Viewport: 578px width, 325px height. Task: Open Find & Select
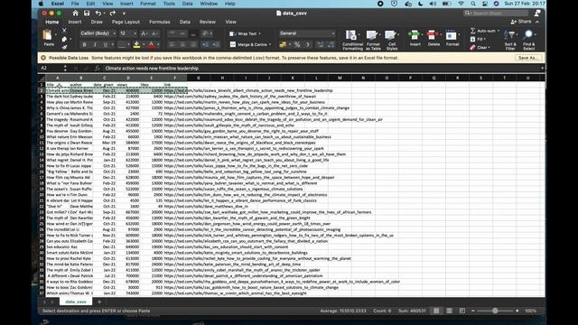pos(528,40)
